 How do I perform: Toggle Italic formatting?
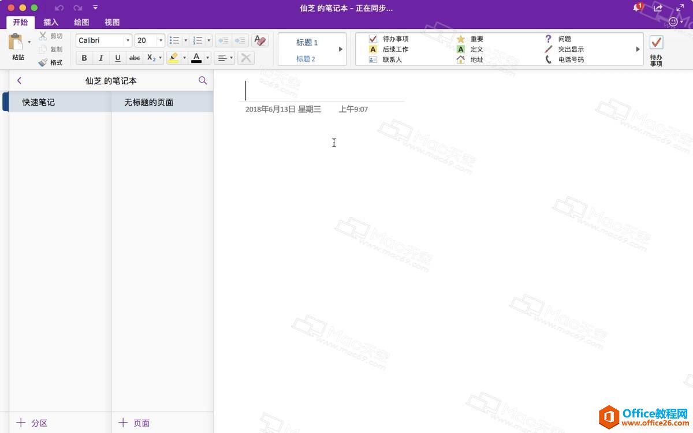101,58
